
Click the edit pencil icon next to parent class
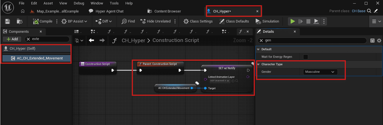coord(376,11)
